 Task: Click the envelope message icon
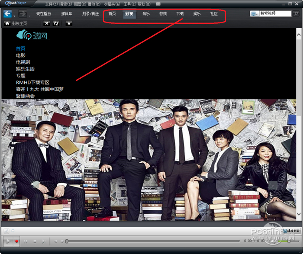(x=158, y=4)
